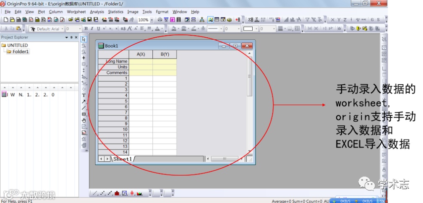Click the Column bar plot icon bottom toolbar

tap(117, 193)
